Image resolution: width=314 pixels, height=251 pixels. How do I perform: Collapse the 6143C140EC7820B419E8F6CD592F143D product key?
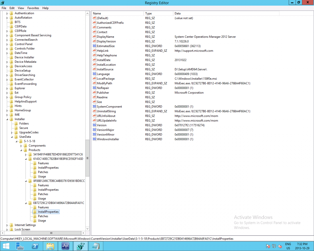26,159
